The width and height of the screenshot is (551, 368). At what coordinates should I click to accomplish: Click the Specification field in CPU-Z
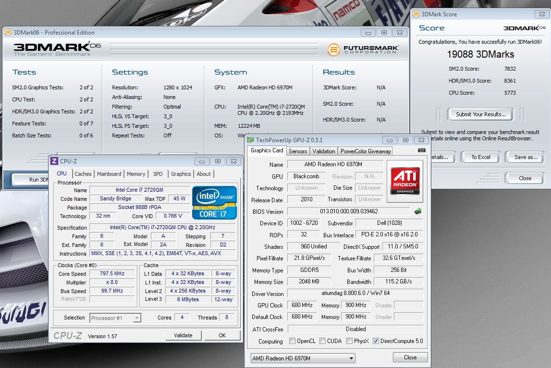tap(163, 227)
